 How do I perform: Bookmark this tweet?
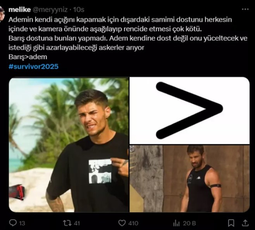tap(231, 223)
